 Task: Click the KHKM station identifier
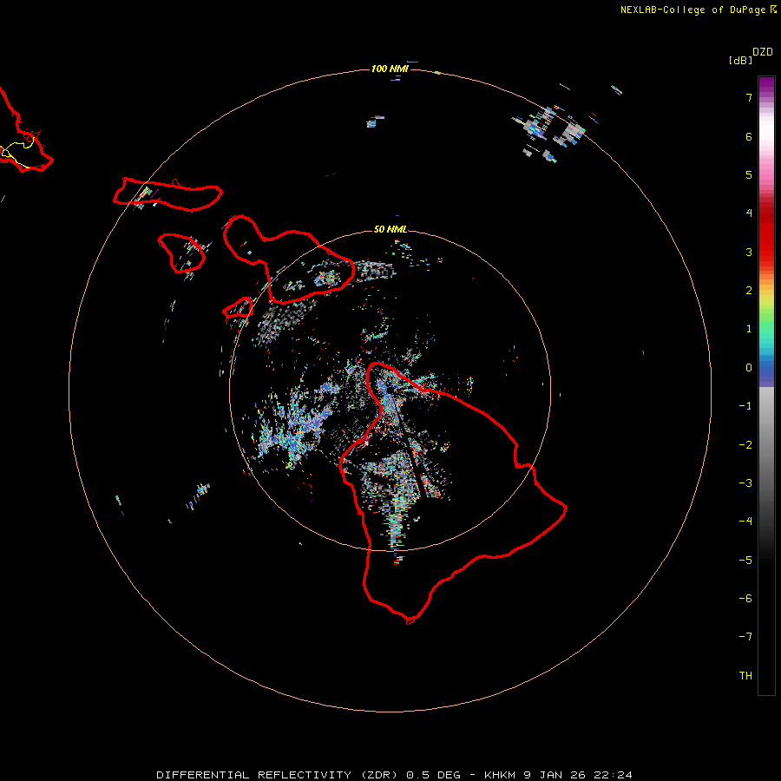[500, 775]
